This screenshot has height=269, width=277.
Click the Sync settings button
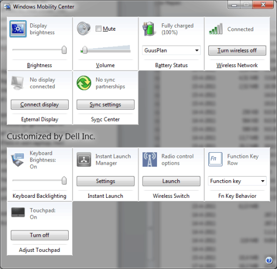[105, 104]
